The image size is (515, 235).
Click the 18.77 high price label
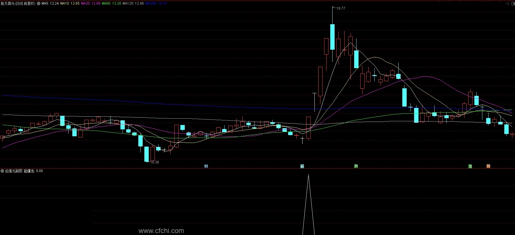[341, 8]
